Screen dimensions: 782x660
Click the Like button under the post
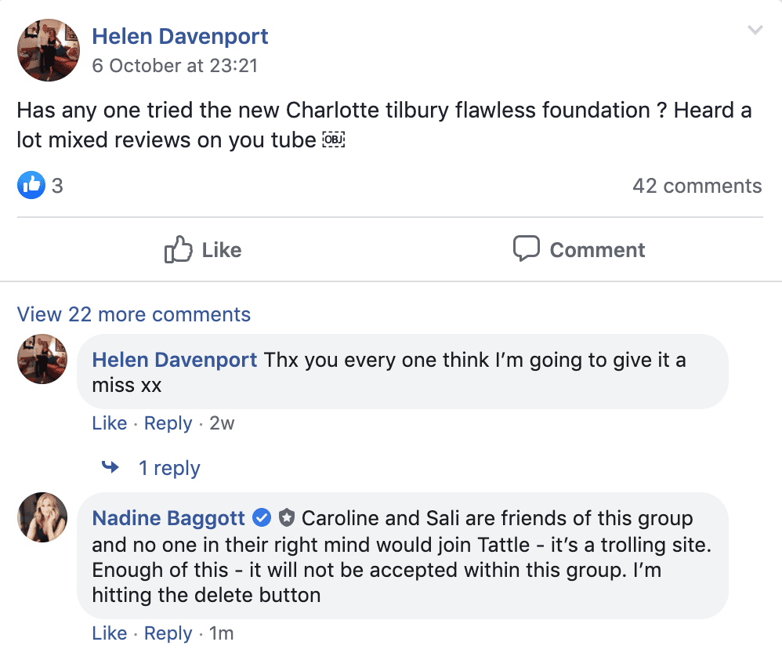tap(203, 249)
